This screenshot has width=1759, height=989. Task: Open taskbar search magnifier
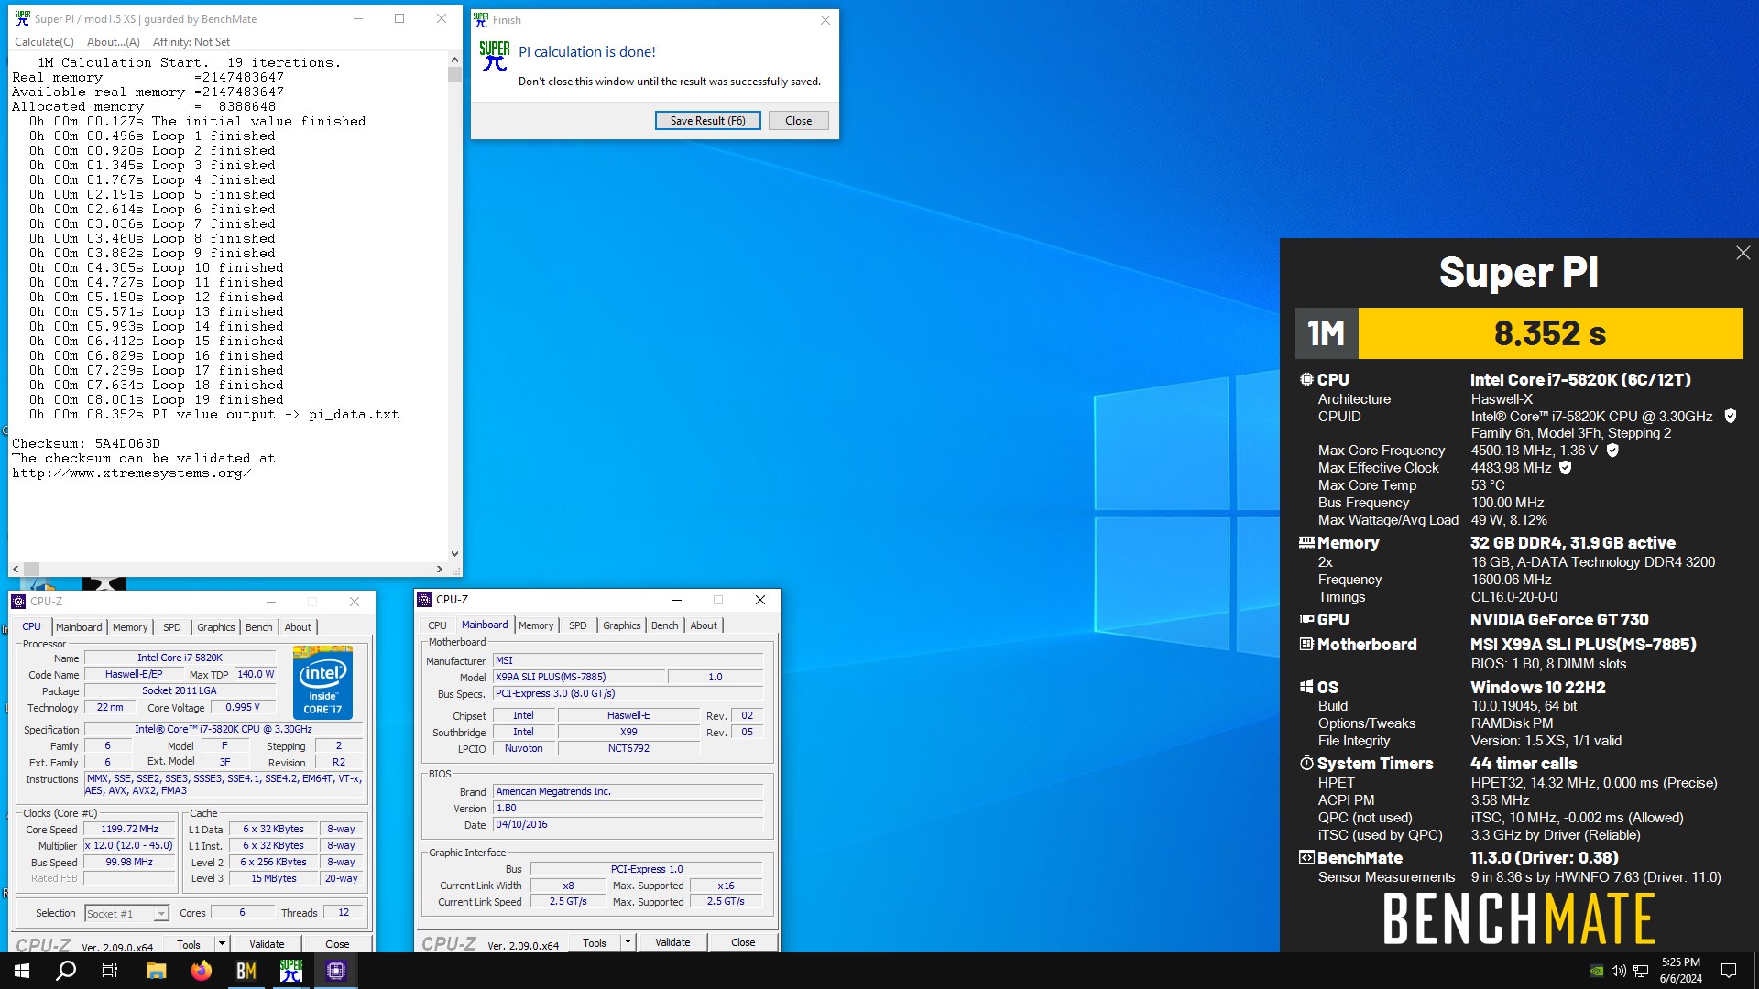click(66, 971)
